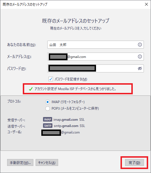151x173 pixels.
Task: Click the Mozilla ISP database status message
Action: tap(75, 89)
